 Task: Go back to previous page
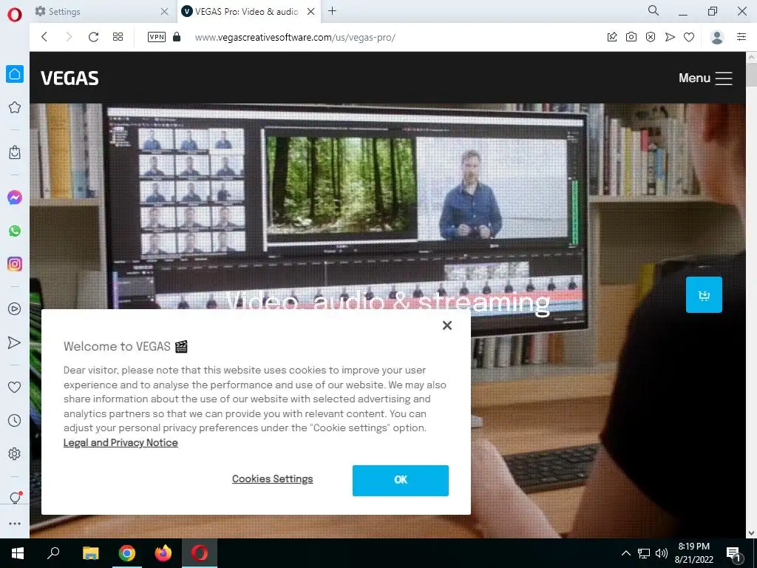[44, 37]
